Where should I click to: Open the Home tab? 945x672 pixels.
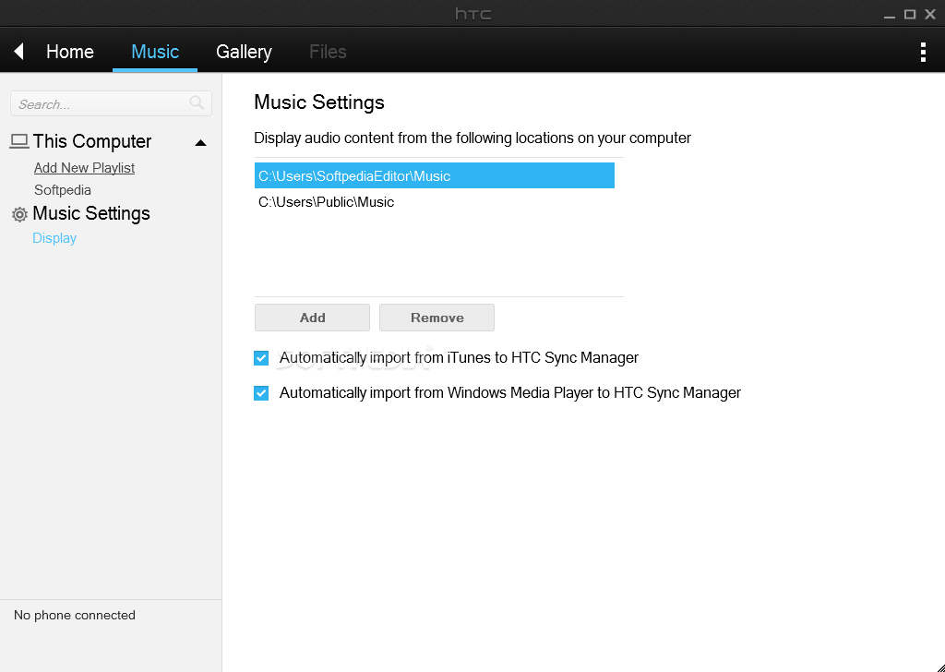[x=69, y=52]
